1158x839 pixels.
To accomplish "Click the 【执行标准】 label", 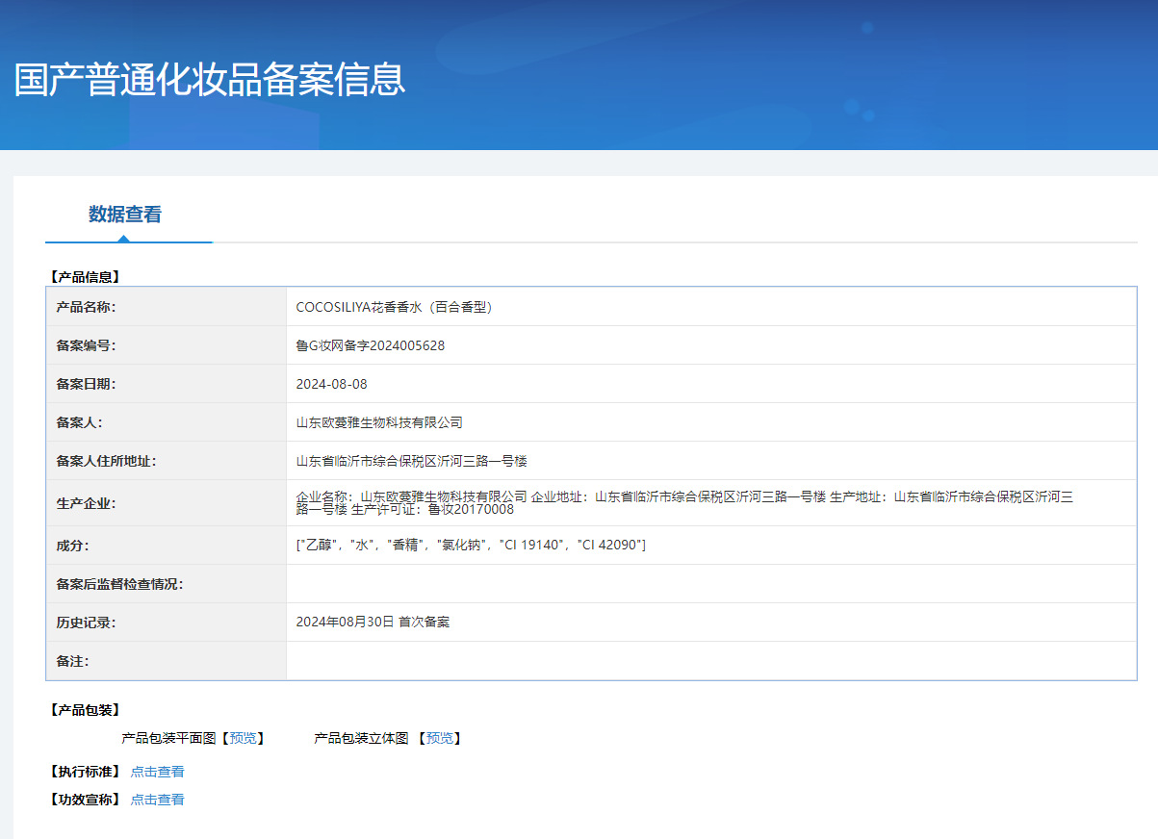I will click(x=85, y=772).
